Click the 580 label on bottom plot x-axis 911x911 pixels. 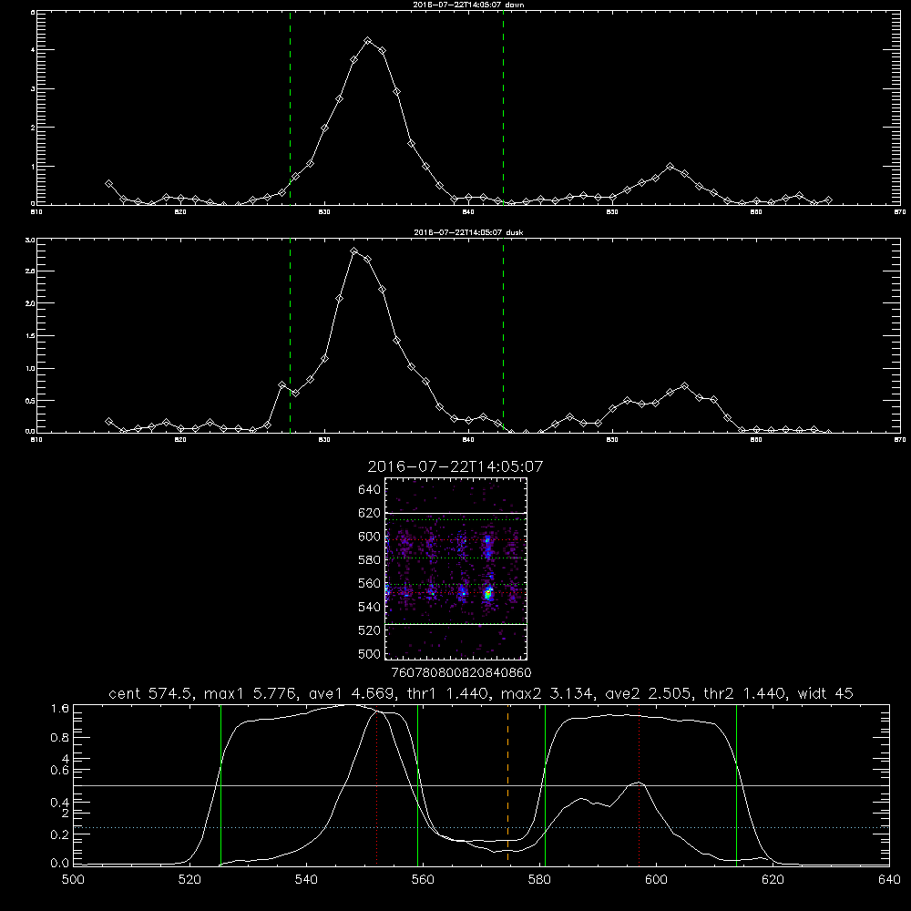point(539,880)
